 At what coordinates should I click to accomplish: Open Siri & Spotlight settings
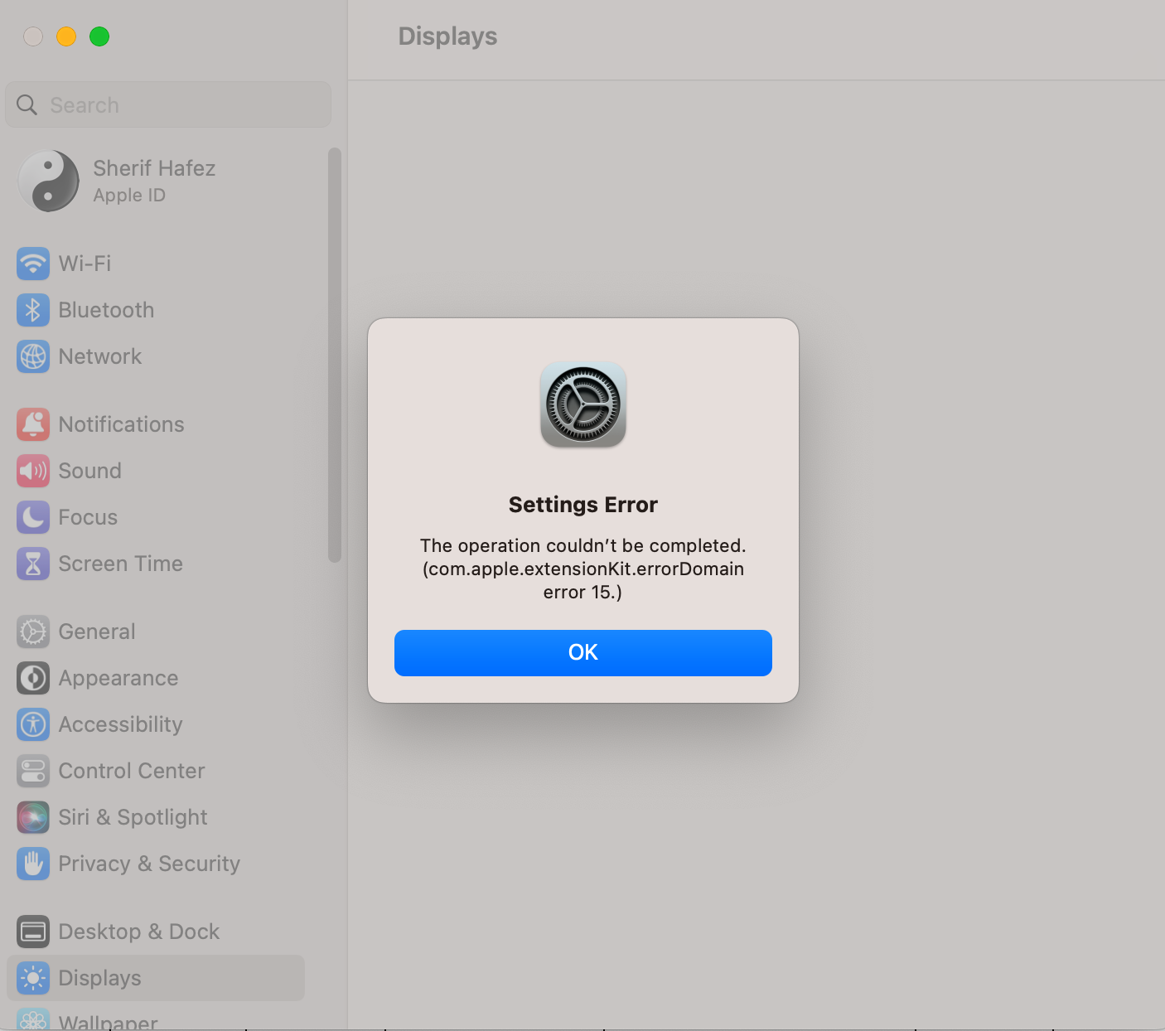[156, 817]
